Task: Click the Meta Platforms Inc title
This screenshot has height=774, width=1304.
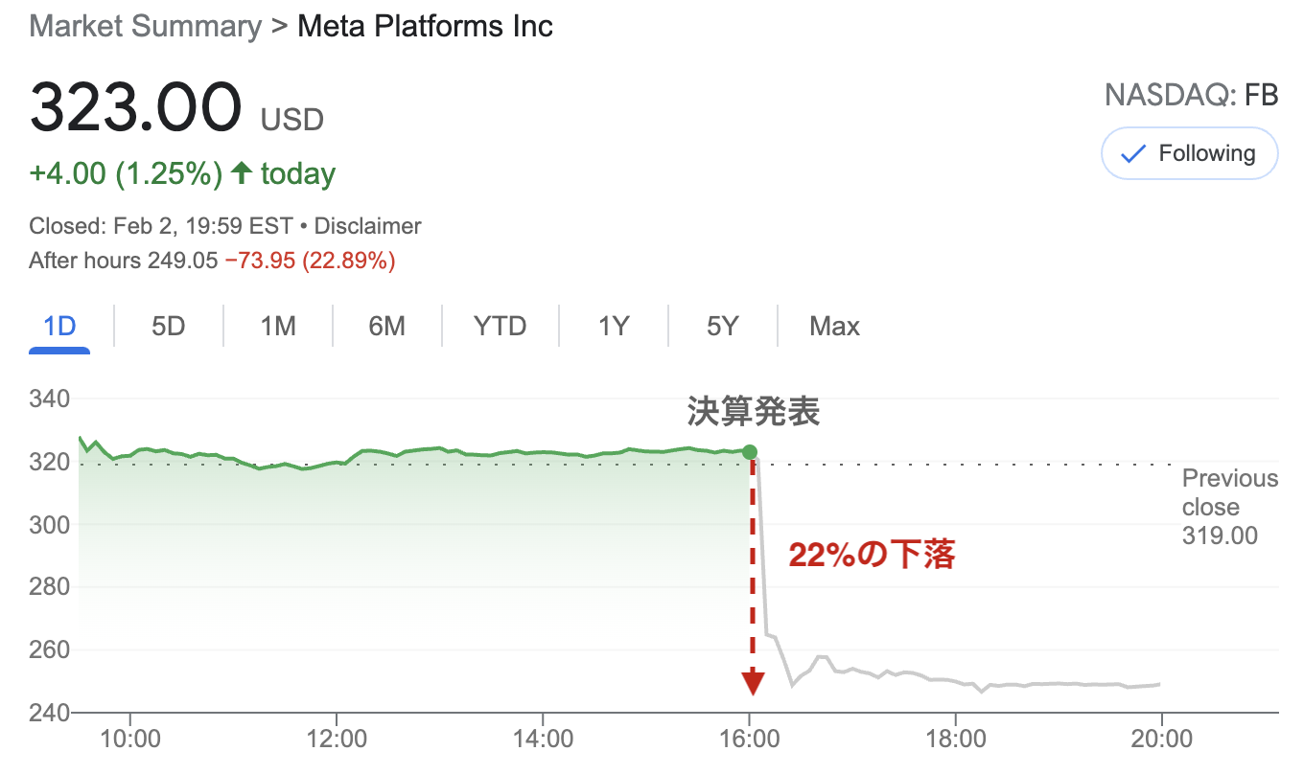Action: [x=426, y=25]
